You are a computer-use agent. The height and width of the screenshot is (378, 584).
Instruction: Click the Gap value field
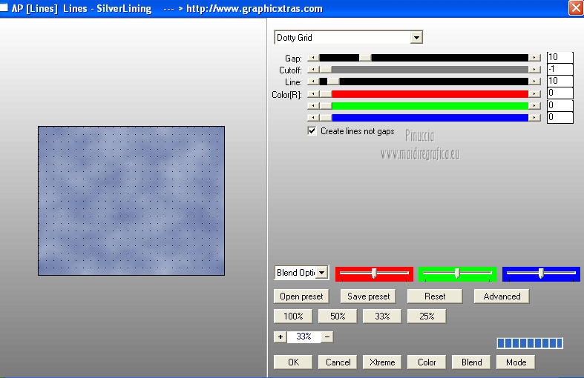click(560, 57)
